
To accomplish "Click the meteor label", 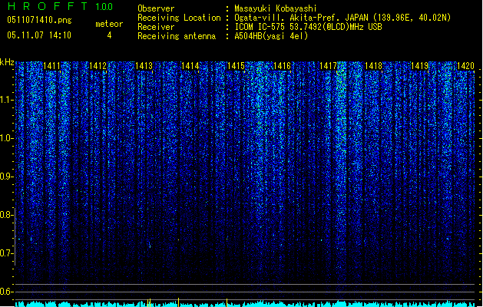I will coord(109,24).
